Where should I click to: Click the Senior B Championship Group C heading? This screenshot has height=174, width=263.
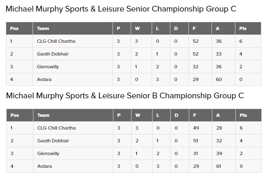pos(125,96)
